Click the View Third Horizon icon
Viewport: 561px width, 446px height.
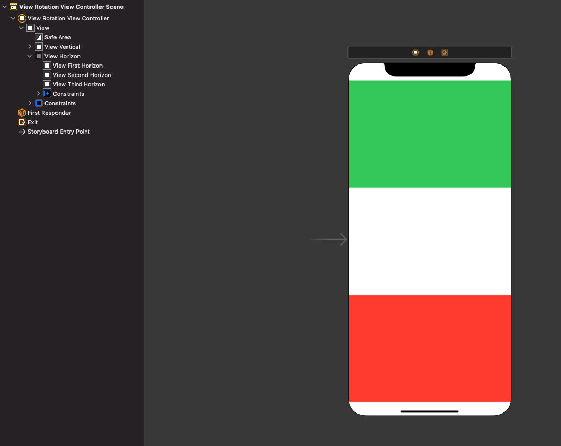coord(47,84)
